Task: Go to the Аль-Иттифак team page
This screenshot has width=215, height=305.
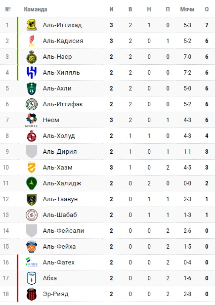Action: pyautogui.click(x=63, y=104)
